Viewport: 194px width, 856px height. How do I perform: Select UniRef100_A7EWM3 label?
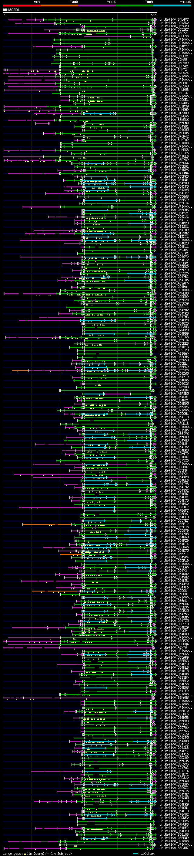174,387
